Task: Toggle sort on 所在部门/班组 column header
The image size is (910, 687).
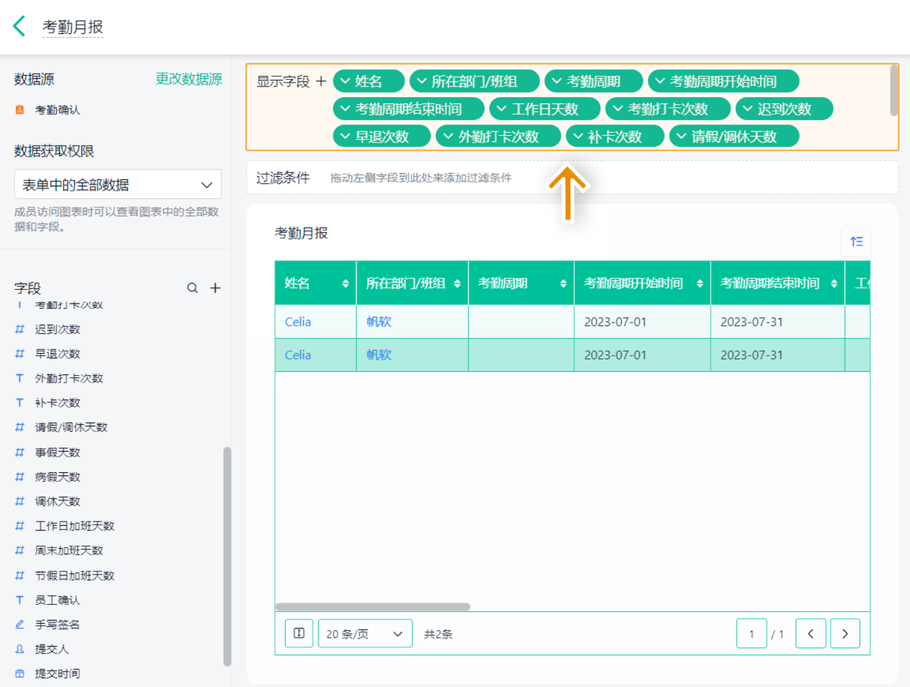Action: point(457,283)
